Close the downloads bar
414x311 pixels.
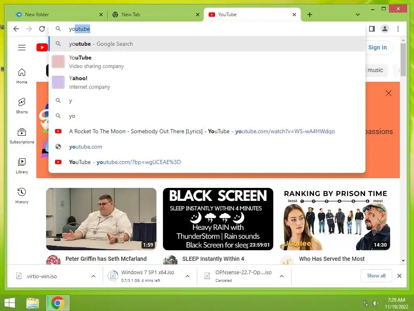click(x=399, y=276)
